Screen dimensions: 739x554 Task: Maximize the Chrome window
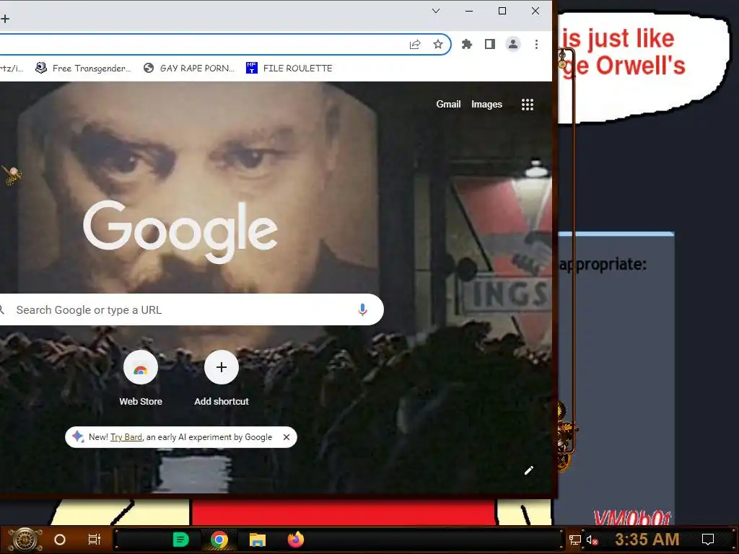tap(502, 11)
